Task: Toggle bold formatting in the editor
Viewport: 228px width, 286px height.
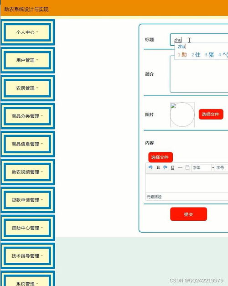Action: pos(158,167)
